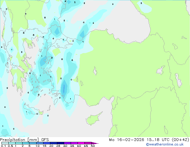Click the legend value "50"
The width and height of the screenshot is (190, 147).
pyautogui.click(x=93, y=146)
